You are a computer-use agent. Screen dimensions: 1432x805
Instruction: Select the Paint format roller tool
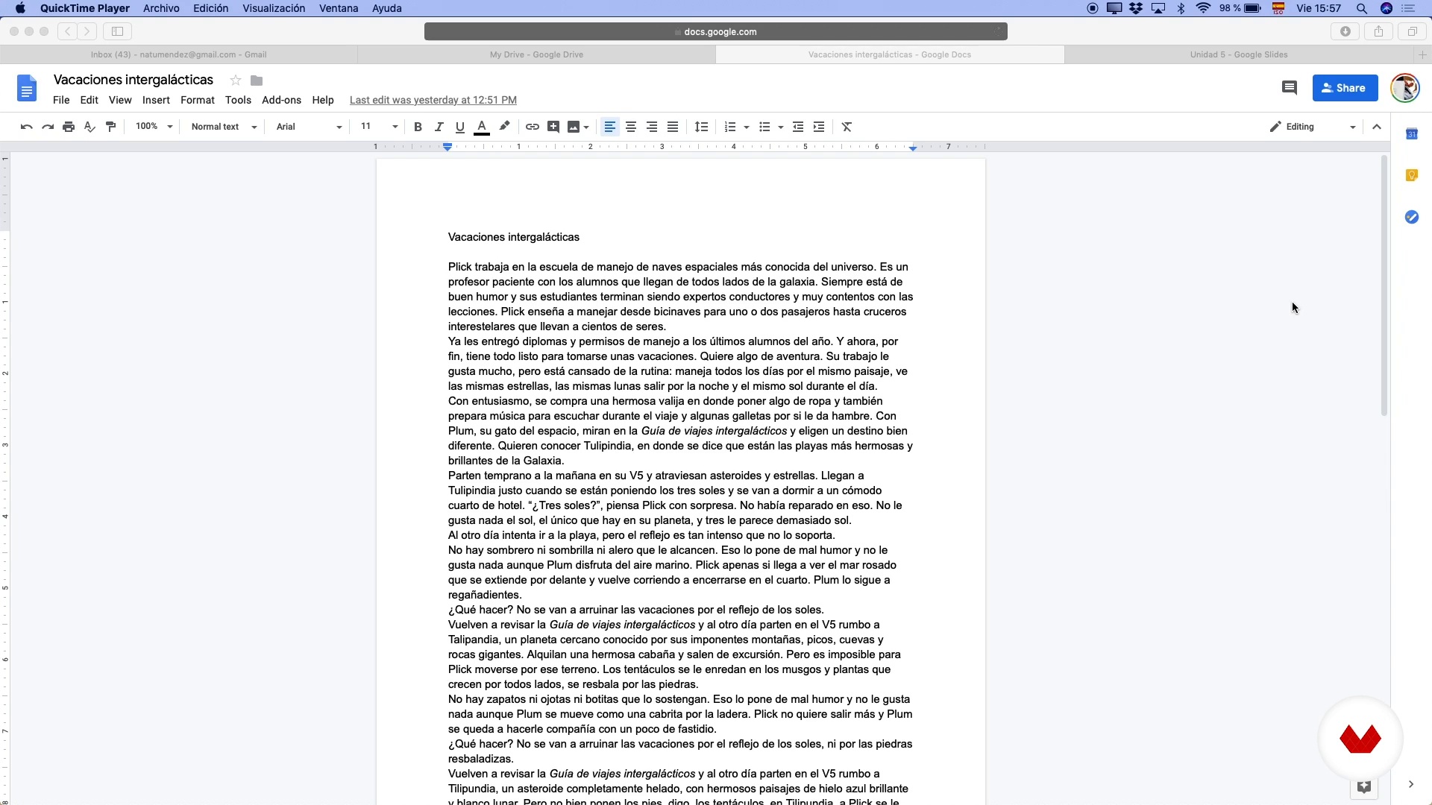click(x=111, y=127)
